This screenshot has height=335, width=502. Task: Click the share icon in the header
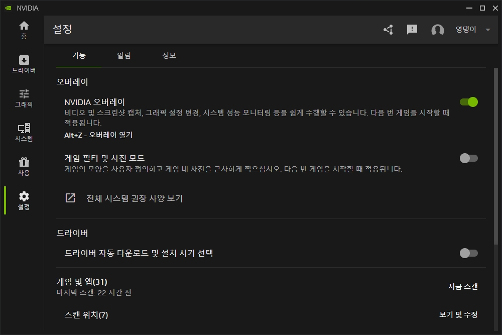pyautogui.click(x=389, y=30)
